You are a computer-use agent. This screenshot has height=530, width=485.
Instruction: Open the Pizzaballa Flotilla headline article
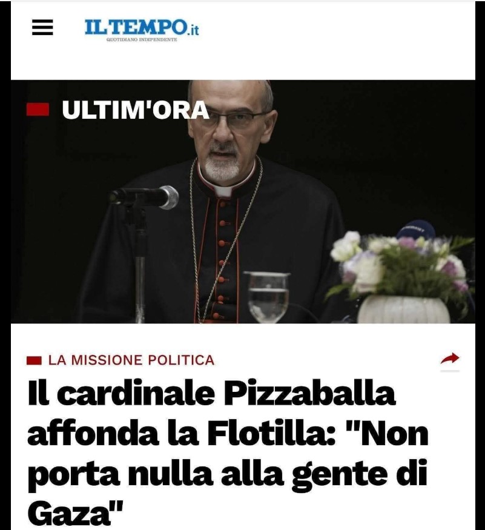228,453
